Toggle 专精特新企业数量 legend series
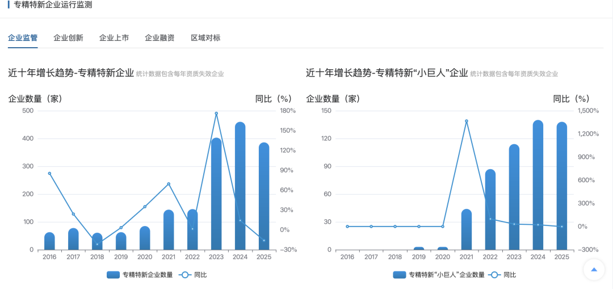This screenshot has width=613, height=289. [x=140, y=275]
